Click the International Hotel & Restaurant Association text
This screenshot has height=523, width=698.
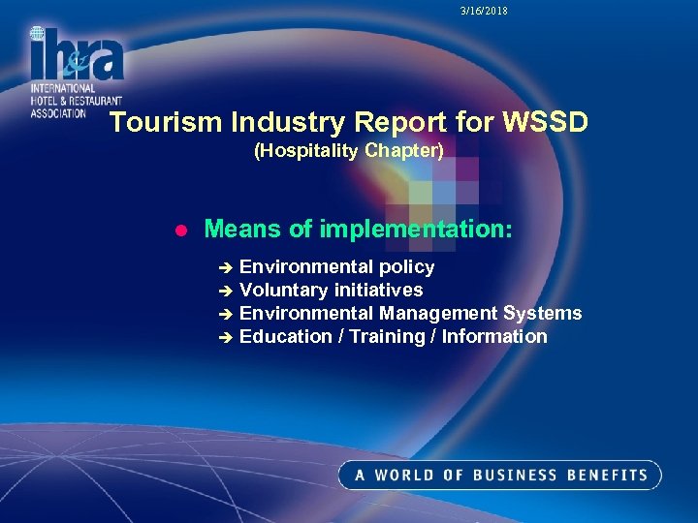77,101
